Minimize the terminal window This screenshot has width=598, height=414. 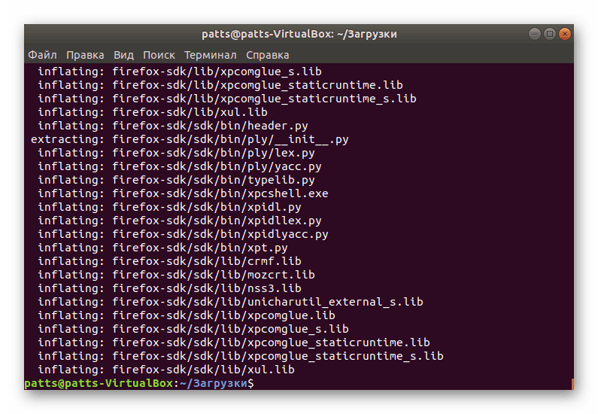click(534, 34)
